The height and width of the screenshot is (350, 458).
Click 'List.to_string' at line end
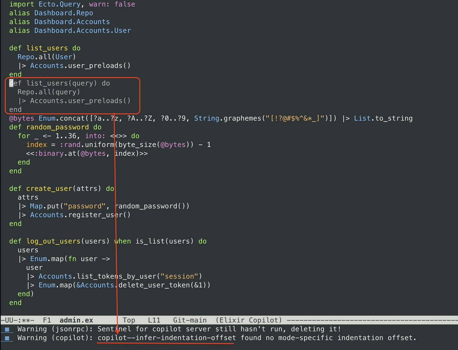[383, 118]
